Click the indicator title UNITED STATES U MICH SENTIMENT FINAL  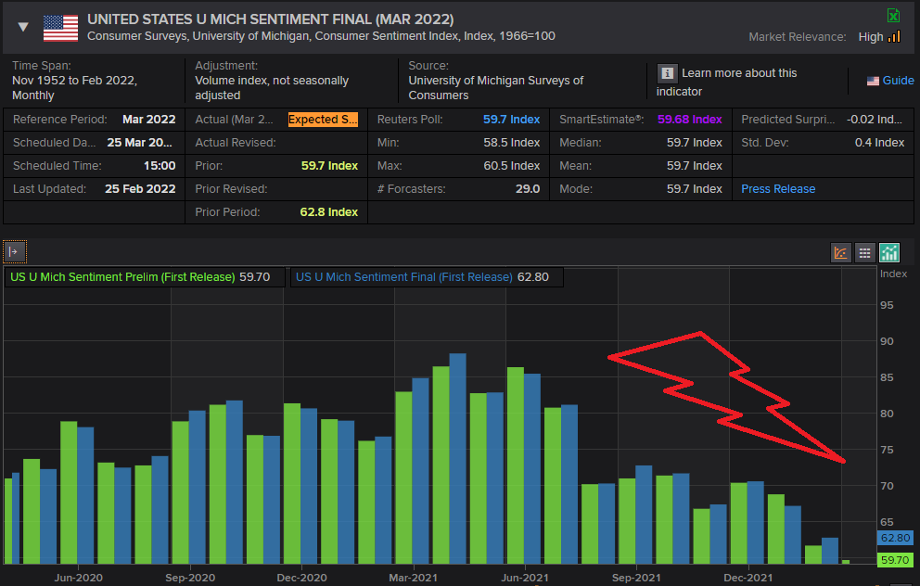point(271,19)
